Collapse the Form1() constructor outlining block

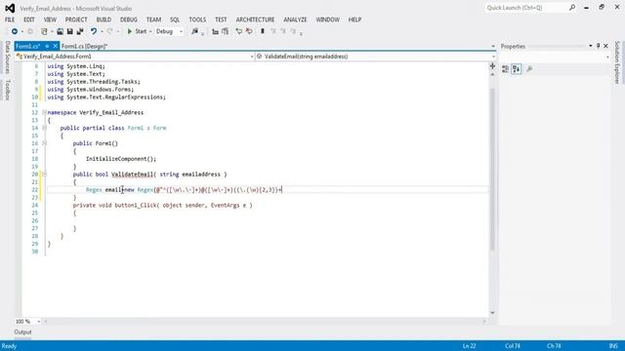click(x=44, y=143)
